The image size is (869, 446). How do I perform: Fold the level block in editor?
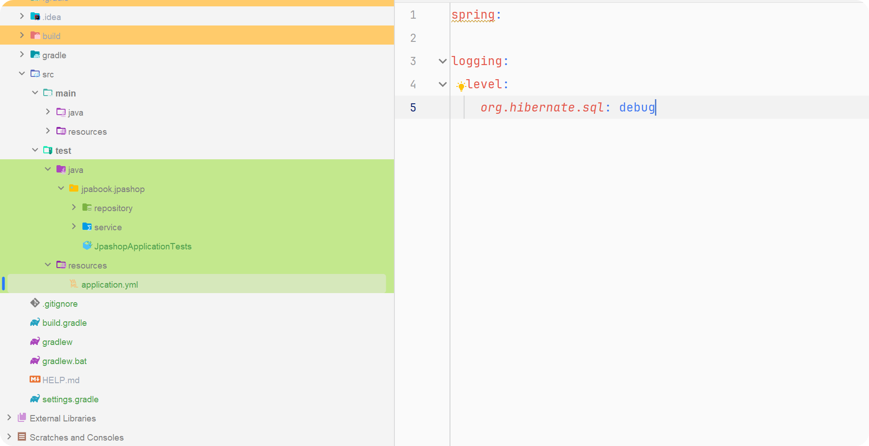442,84
